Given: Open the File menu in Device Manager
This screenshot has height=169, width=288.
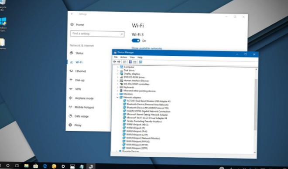Looking at the screenshot, I should coord(116,57).
